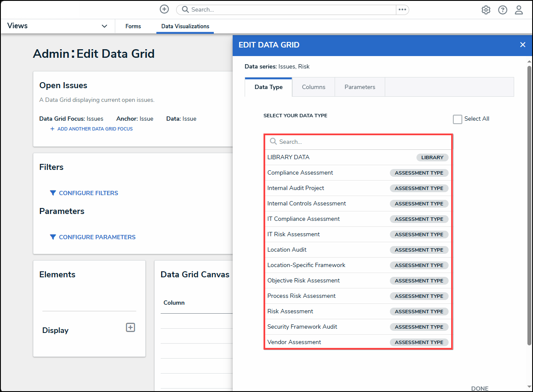
Task: Open the settings gear icon
Action: pos(486,10)
